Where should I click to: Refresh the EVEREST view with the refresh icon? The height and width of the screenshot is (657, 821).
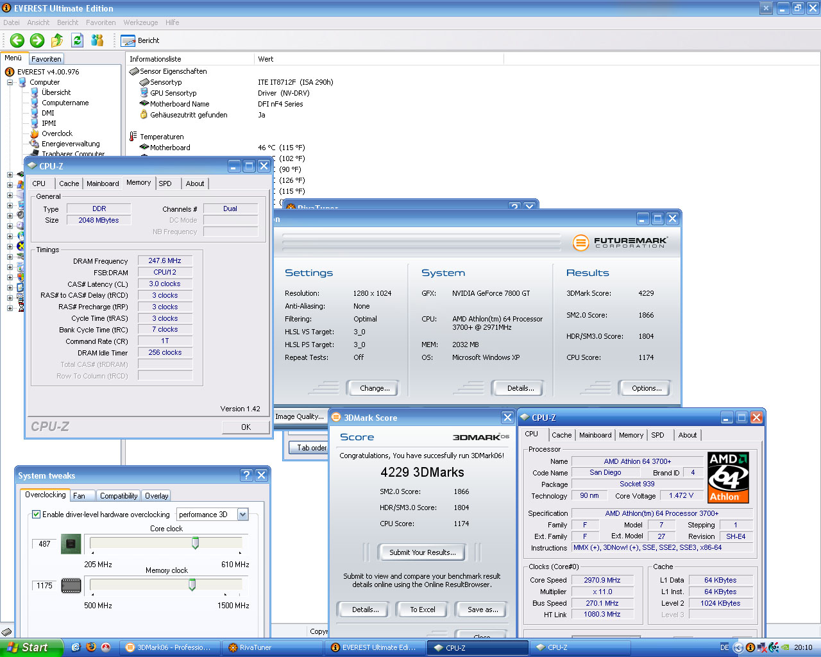(x=77, y=40)
